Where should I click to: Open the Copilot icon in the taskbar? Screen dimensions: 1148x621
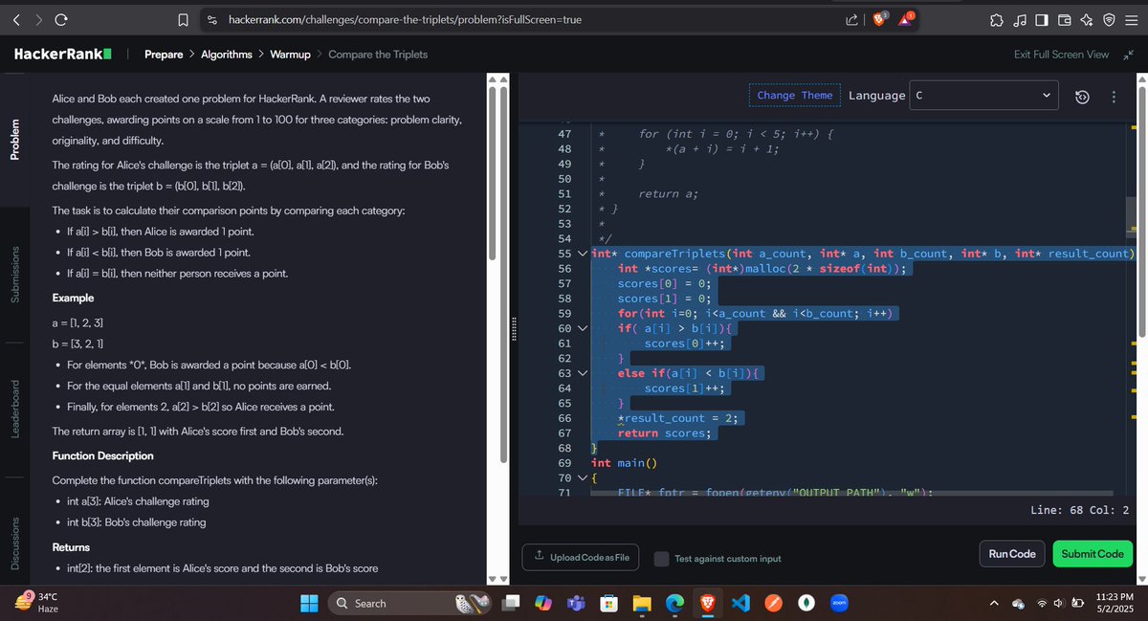(x=542, y=603)
